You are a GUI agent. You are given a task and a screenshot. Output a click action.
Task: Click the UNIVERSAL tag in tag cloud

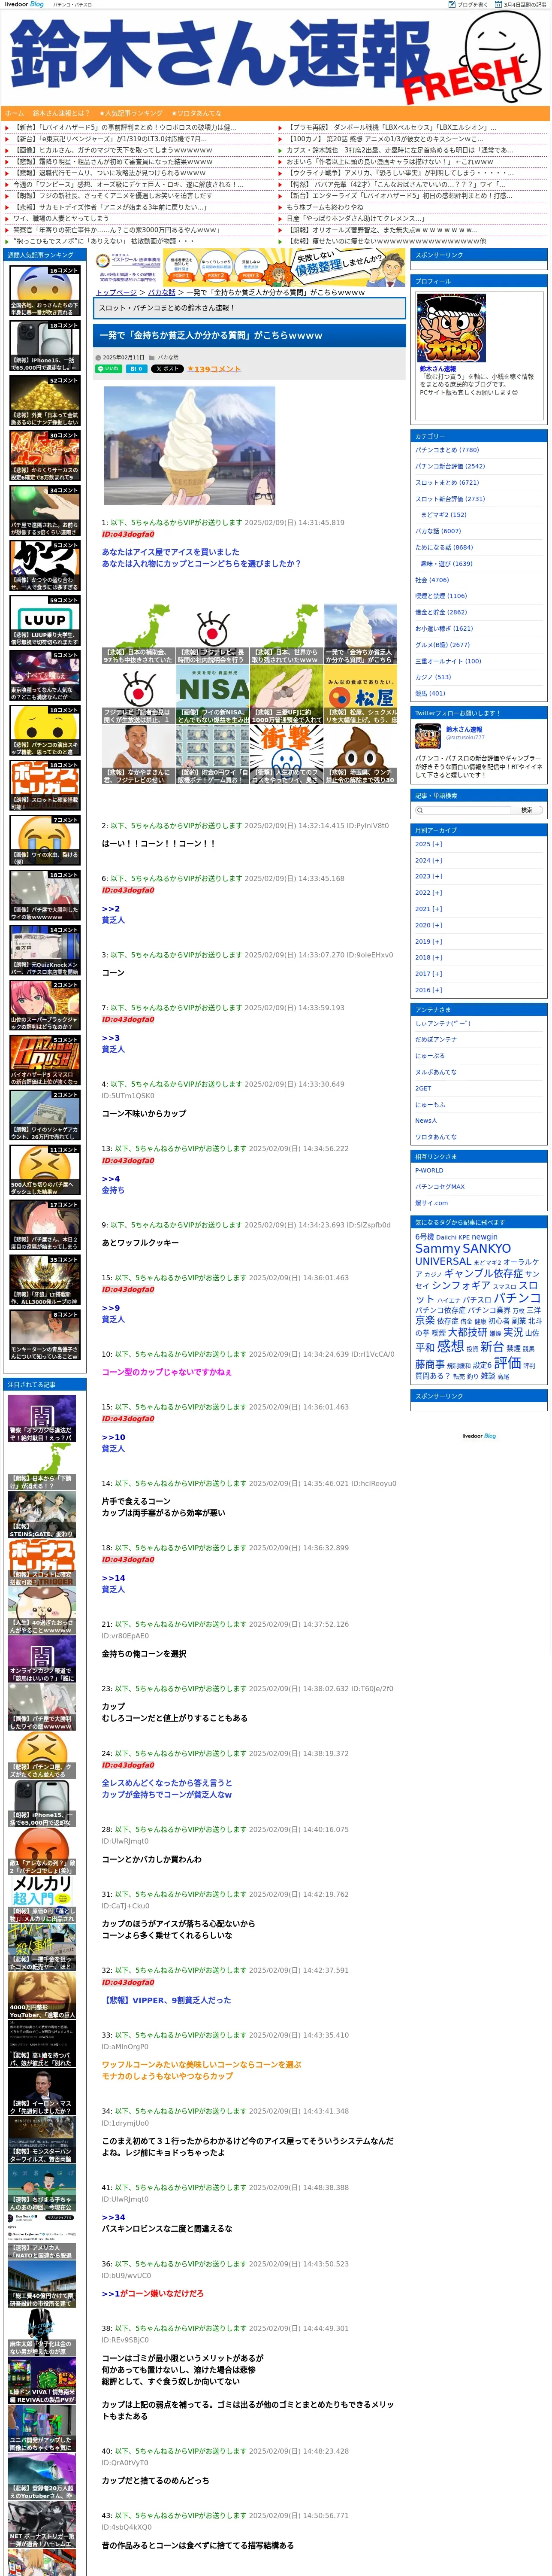[x=443, y=1262]
